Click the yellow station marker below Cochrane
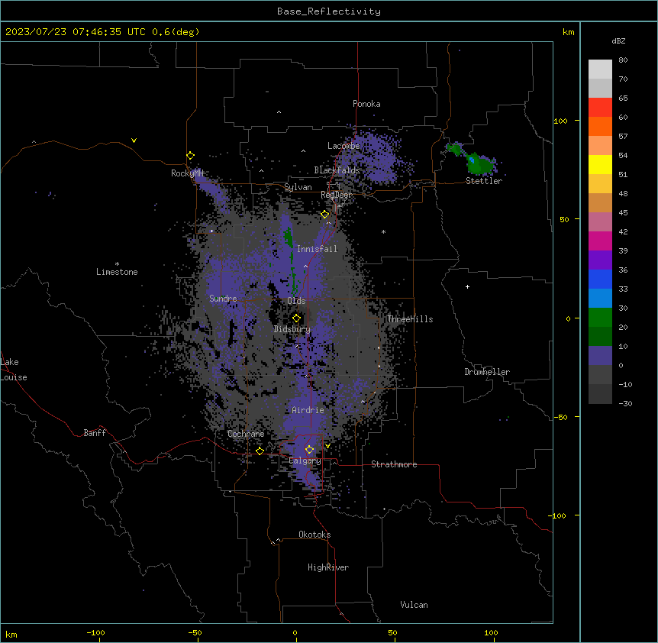The width and height of the screenshot is (658, 643). pyautogui.click(x=260, y=451)
